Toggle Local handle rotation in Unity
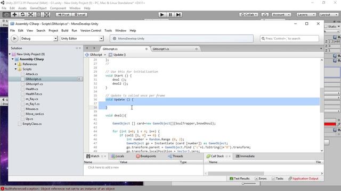The height and width of the screenshot is (191, 341). (x=79, y=14)
